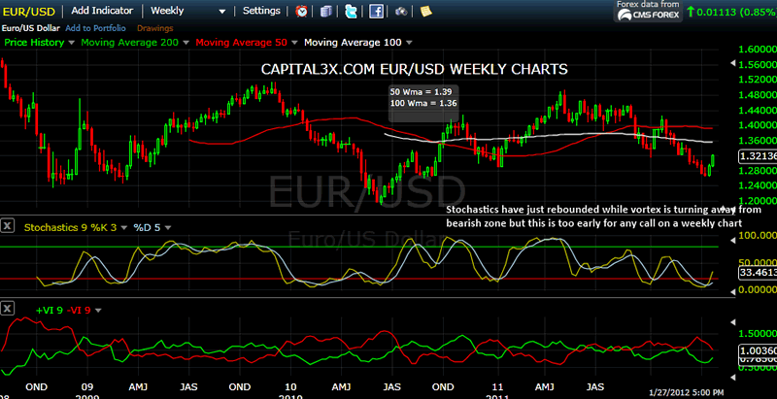
Task: Click the 10 time axis label
Action: click(290, 386)
